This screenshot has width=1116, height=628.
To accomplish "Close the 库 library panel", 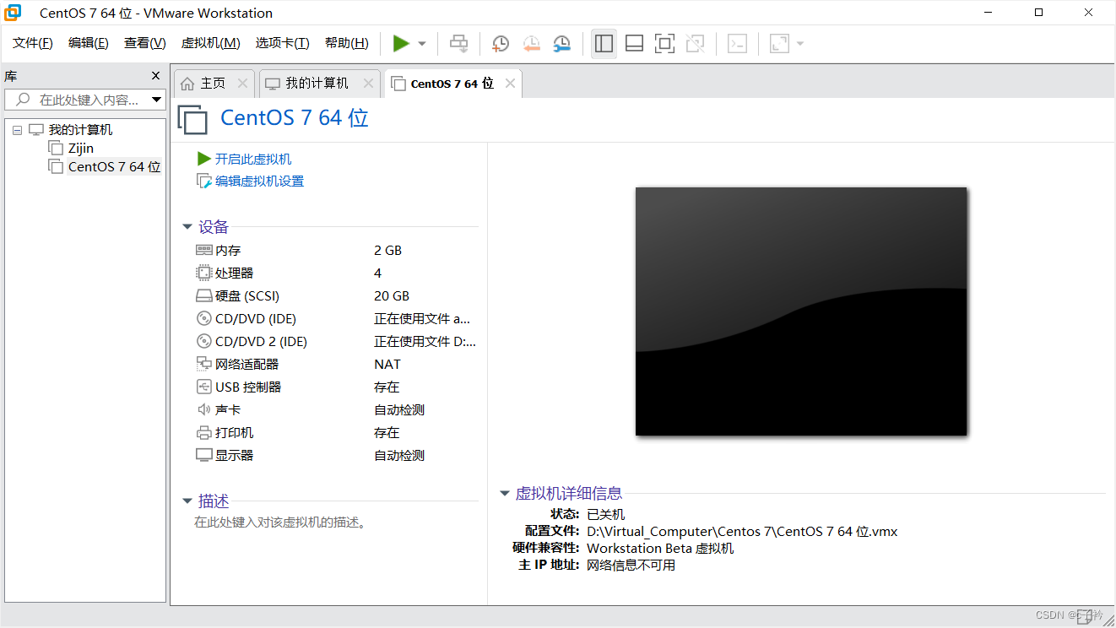I will (155, 76).
